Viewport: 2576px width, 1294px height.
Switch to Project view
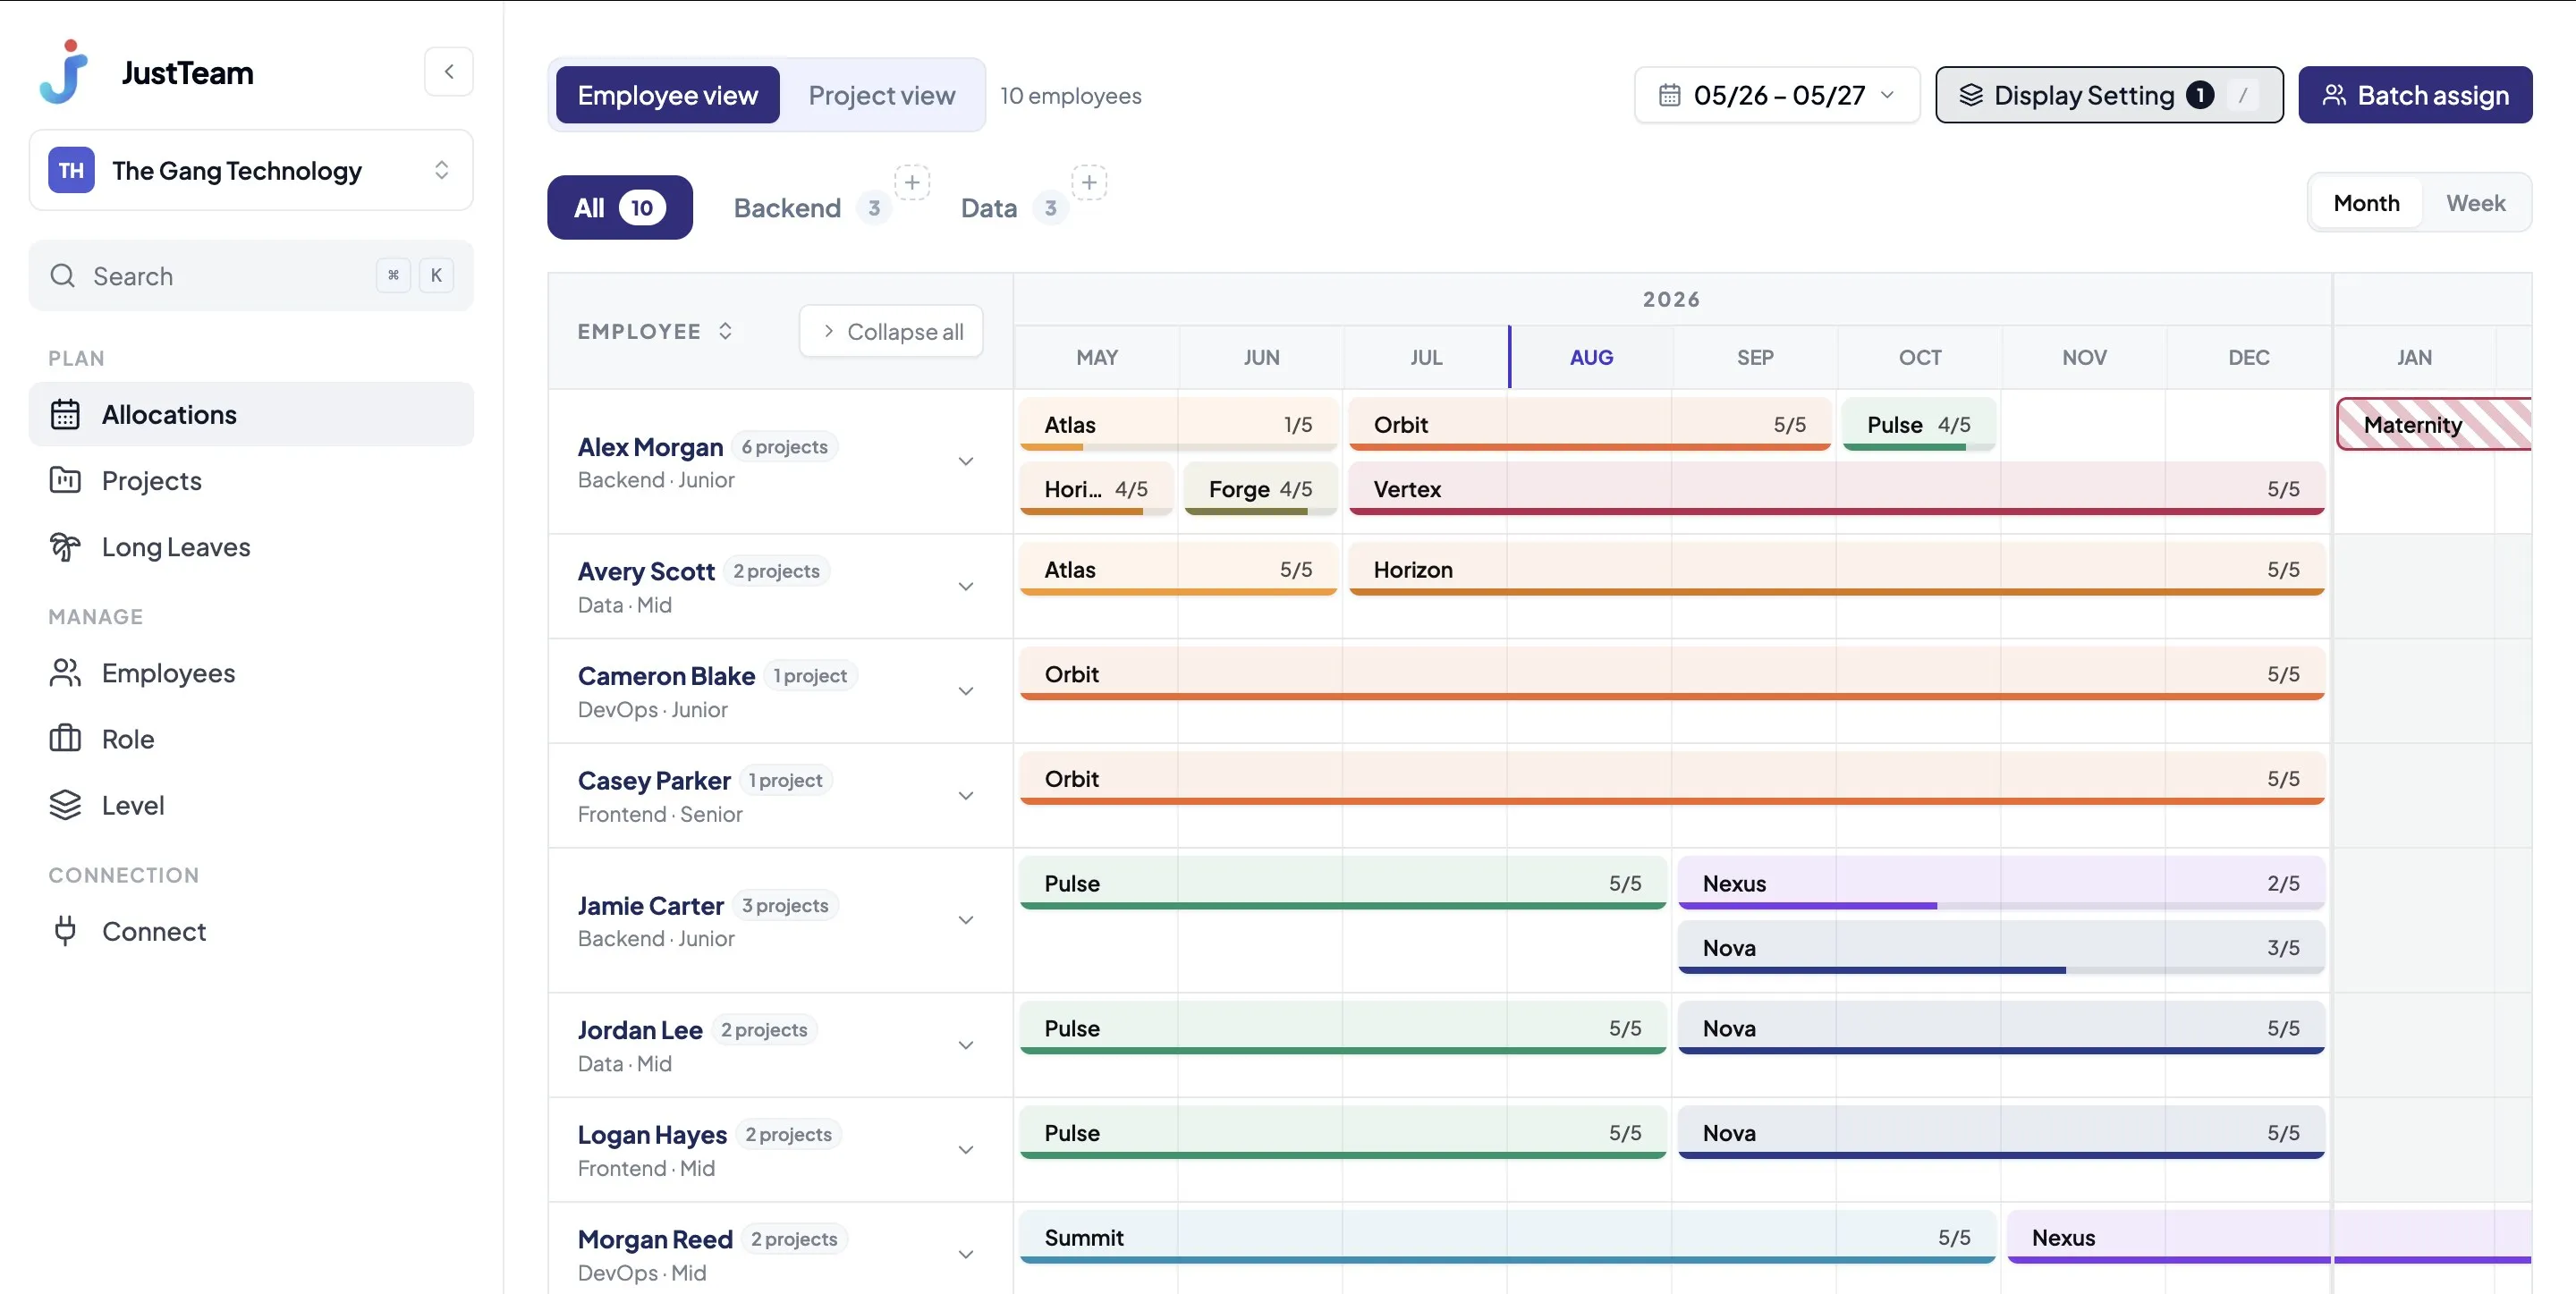[x=881, y=95]
